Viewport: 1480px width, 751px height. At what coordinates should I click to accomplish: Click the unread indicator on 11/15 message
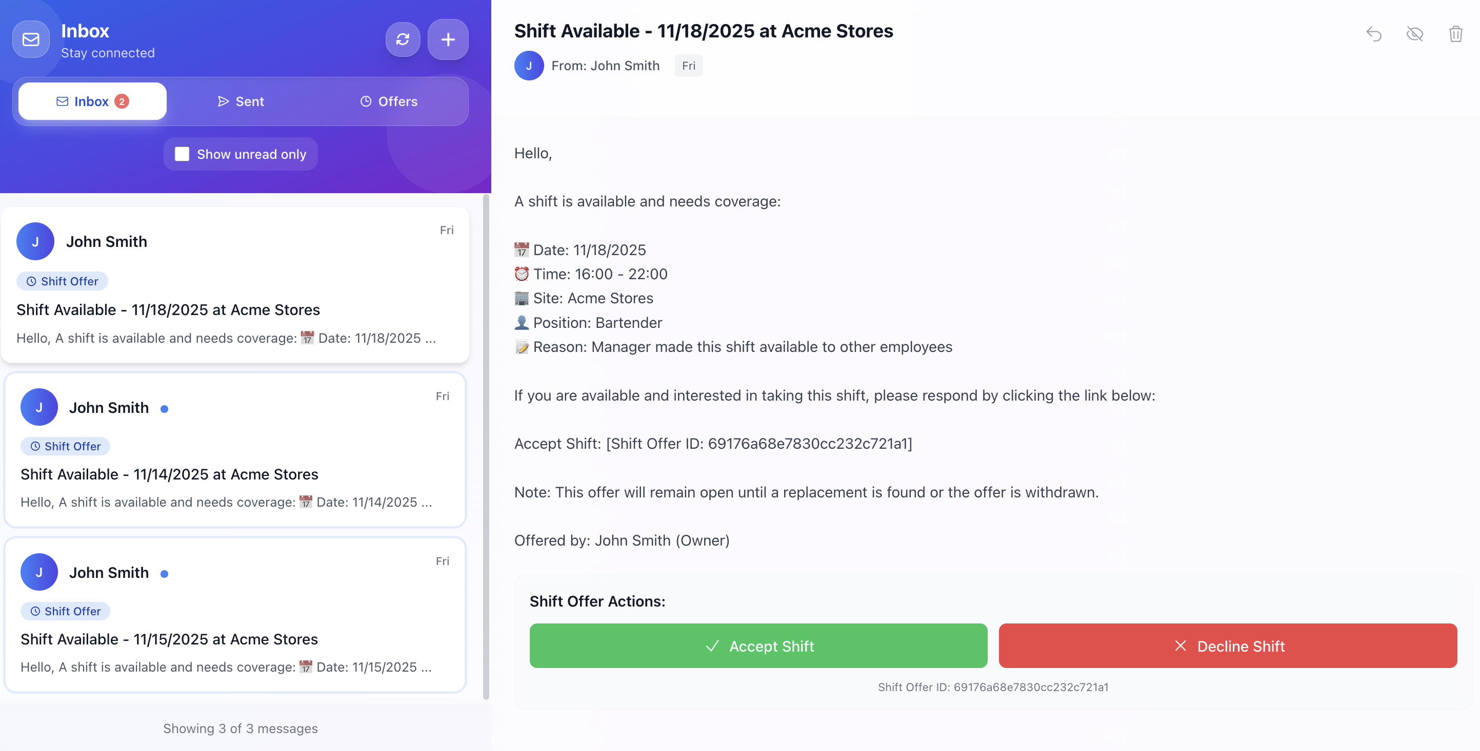164,573
